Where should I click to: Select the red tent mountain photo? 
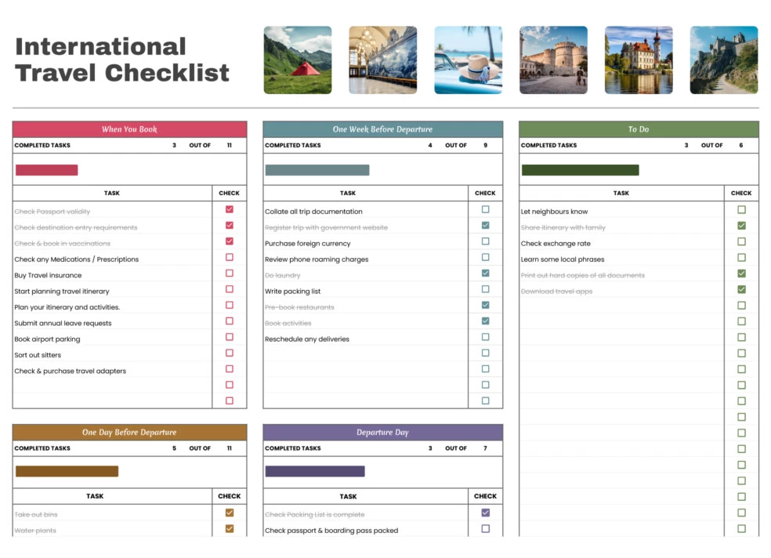pos(298,60)
